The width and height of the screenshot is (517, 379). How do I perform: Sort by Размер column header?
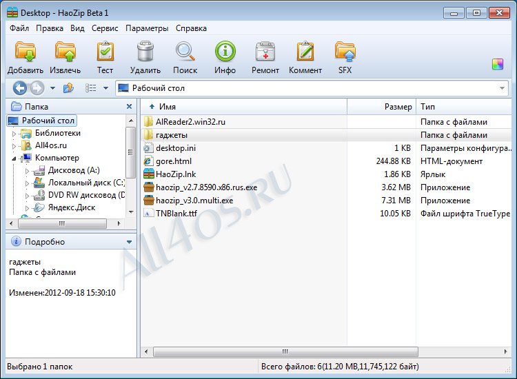[x=381, y=107]
